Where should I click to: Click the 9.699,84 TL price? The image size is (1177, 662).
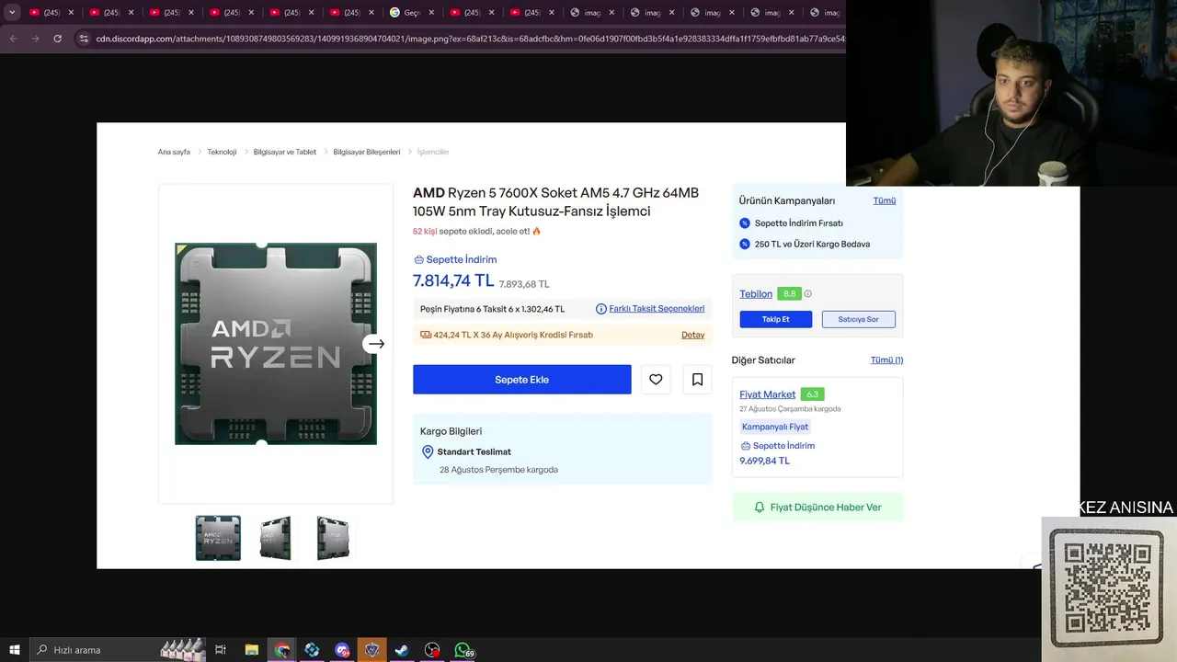764,461
